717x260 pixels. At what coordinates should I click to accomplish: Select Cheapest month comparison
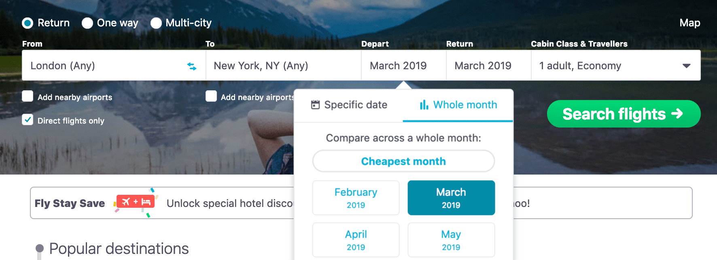[403, 161]
